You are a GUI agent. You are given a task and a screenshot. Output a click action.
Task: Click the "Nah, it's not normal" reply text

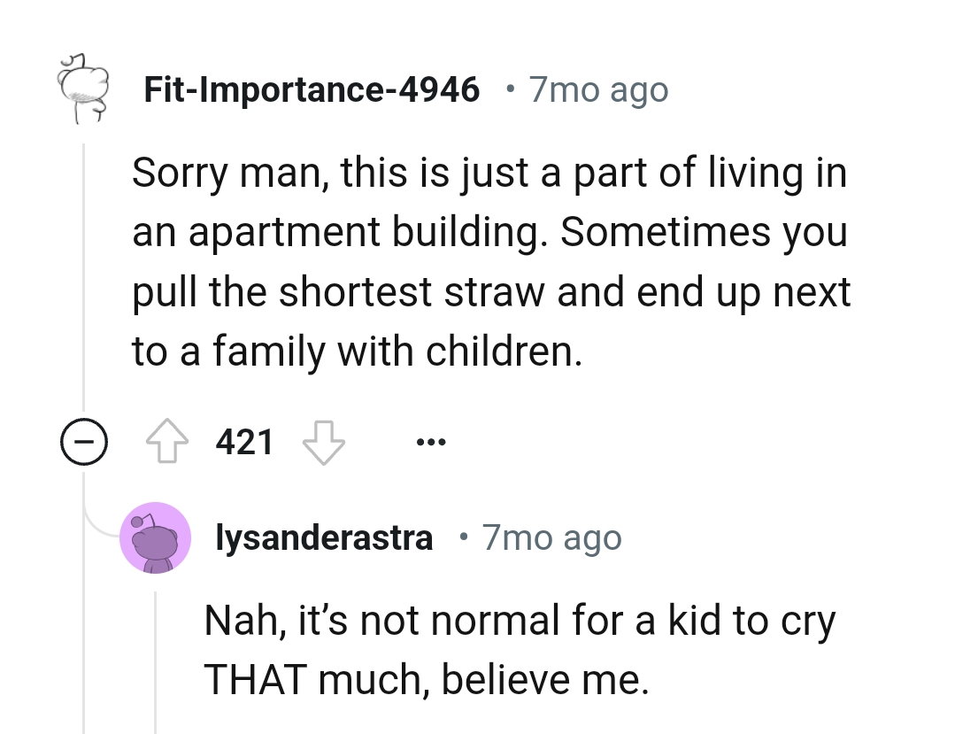click(x=519, y=622)
